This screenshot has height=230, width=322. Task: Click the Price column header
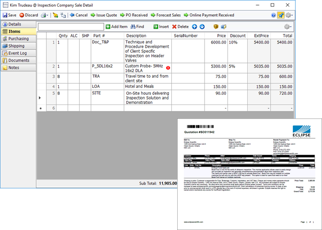click(x=216, y=36)
